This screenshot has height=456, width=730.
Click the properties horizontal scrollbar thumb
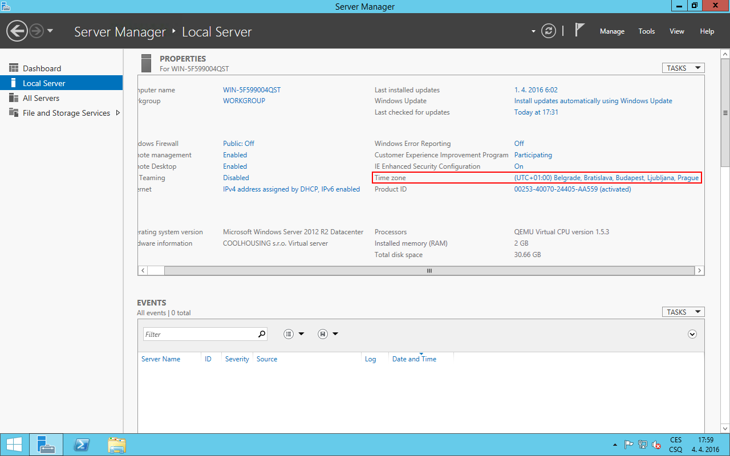pyautogui.click(x=429, y=271)
